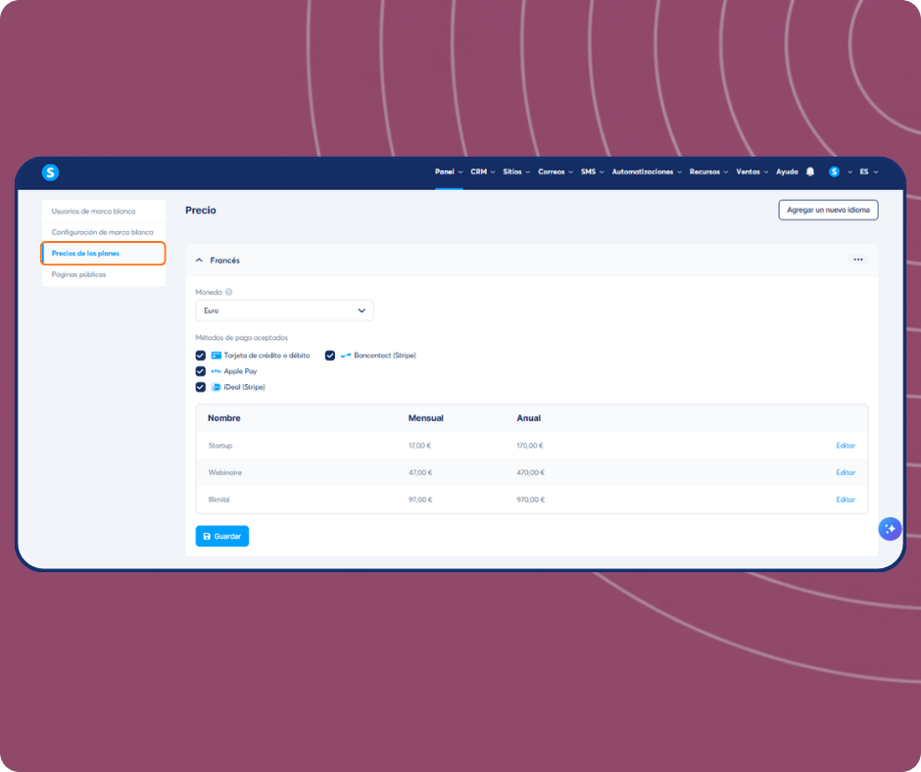Viewport: 921px width, 772px height.
Task: Expand the Correos menu
Action: pos(556,171)
